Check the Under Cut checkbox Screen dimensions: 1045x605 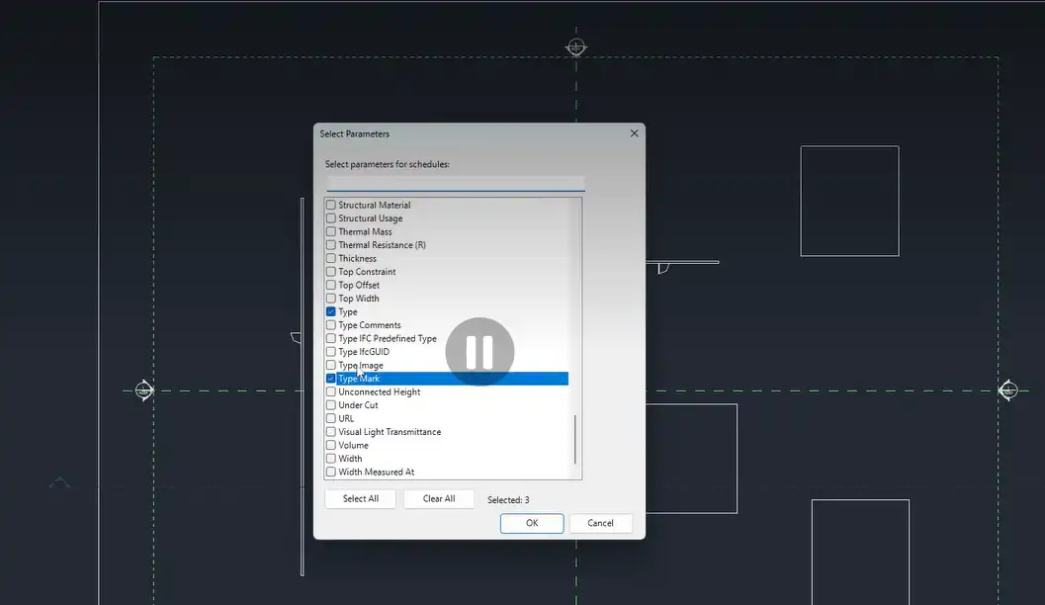(330, 405)
